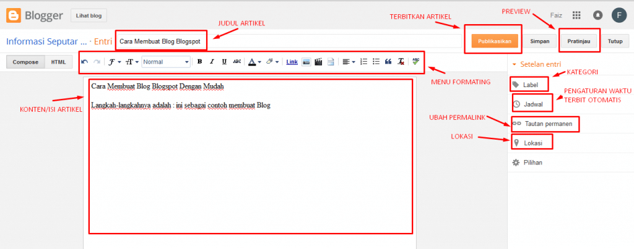Viewport: 634px width, 249px height.
Task: Toggle bold formatting
Action: 199,62
